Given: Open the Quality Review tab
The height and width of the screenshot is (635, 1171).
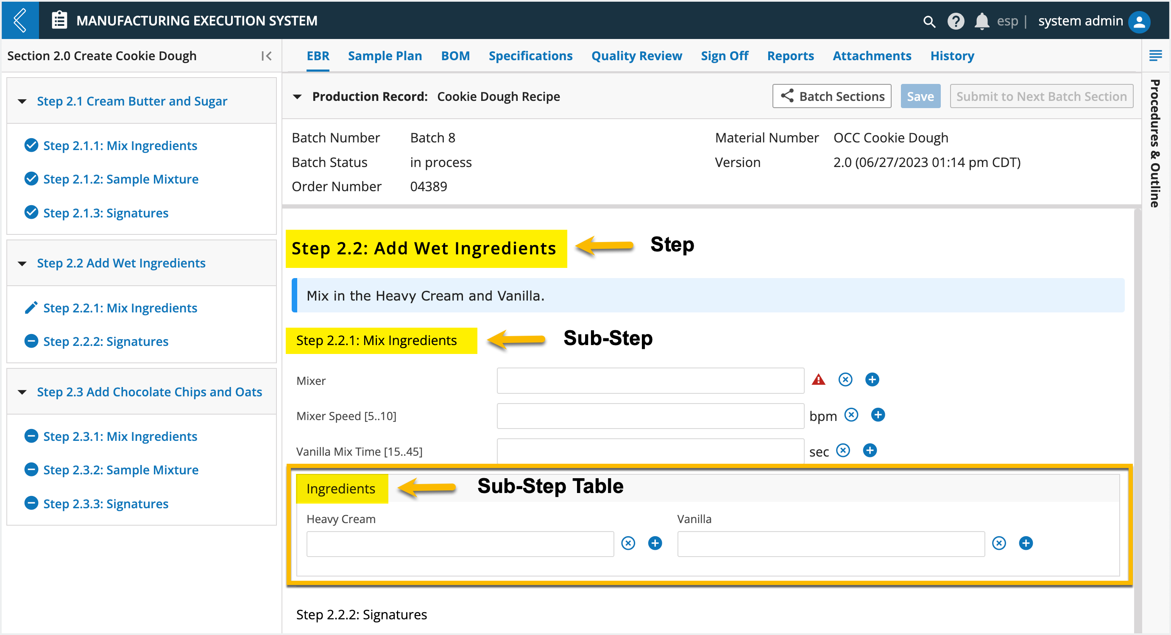Looking at the screenshot, I should pyautogui.click(x=636, y=56).
